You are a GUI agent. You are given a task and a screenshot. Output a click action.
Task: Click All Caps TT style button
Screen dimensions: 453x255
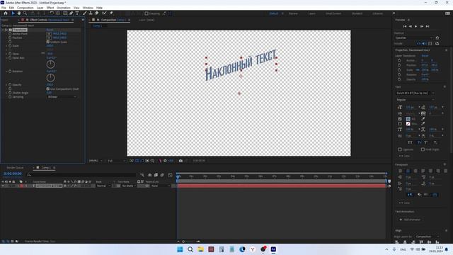pyautogui.click(x=410, y=142)
